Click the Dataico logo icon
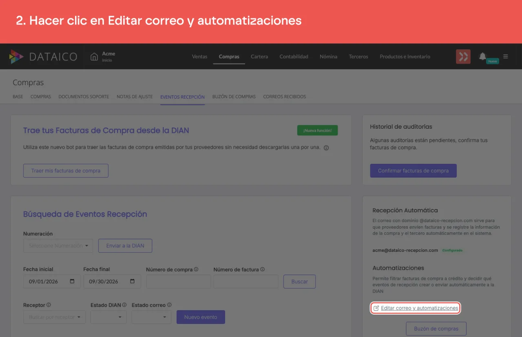Image resolution: width=522 pixels, height=337 pixels. tap(16, 57)
